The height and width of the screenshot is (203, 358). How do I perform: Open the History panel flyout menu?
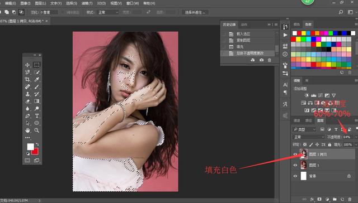(276, 25)
